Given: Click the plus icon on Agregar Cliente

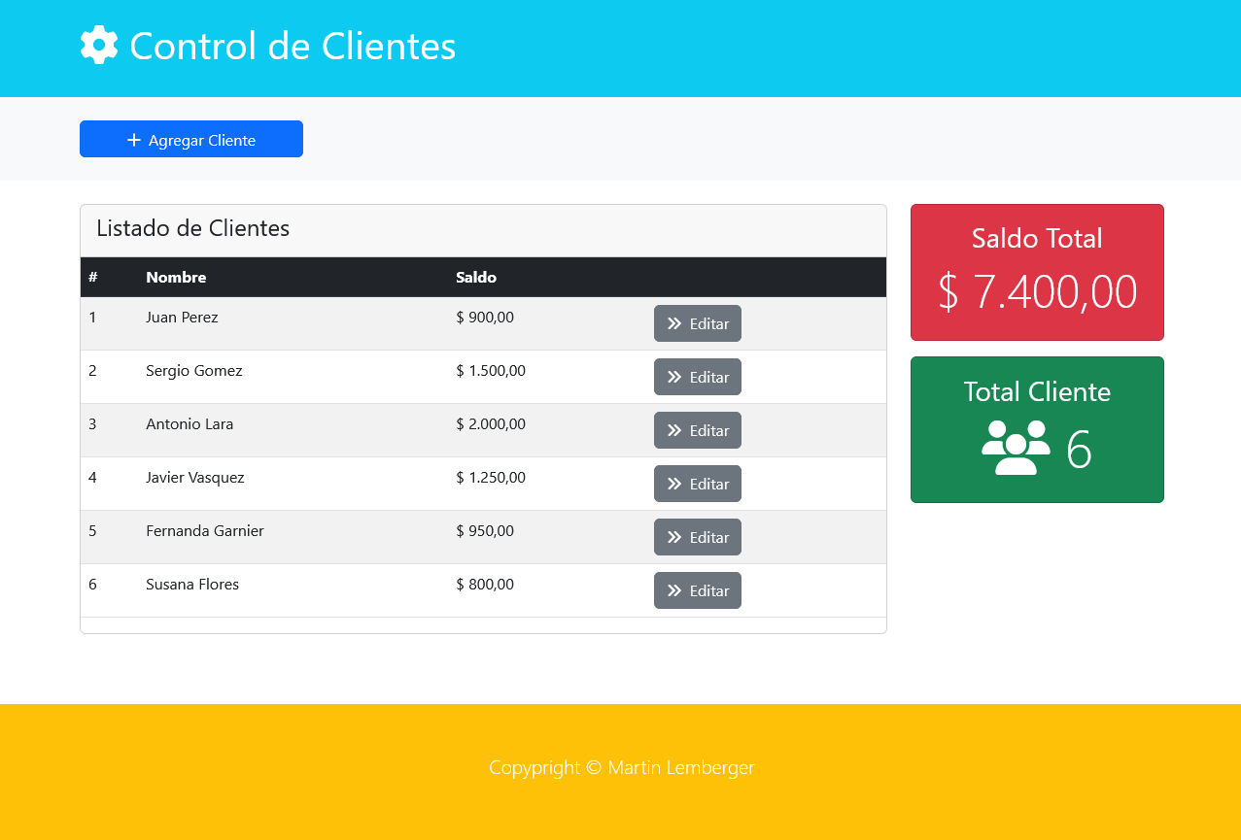Looking at the screenshot, I should click(133, 139).
